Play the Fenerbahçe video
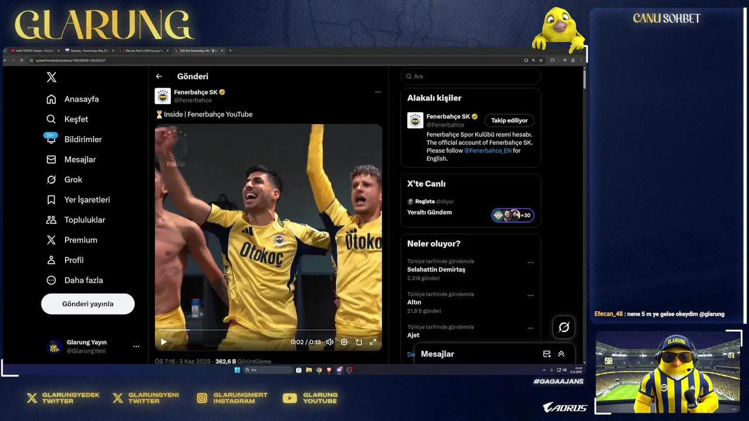Viewport: 749px width, 421px height. click(x=164, y=342)
